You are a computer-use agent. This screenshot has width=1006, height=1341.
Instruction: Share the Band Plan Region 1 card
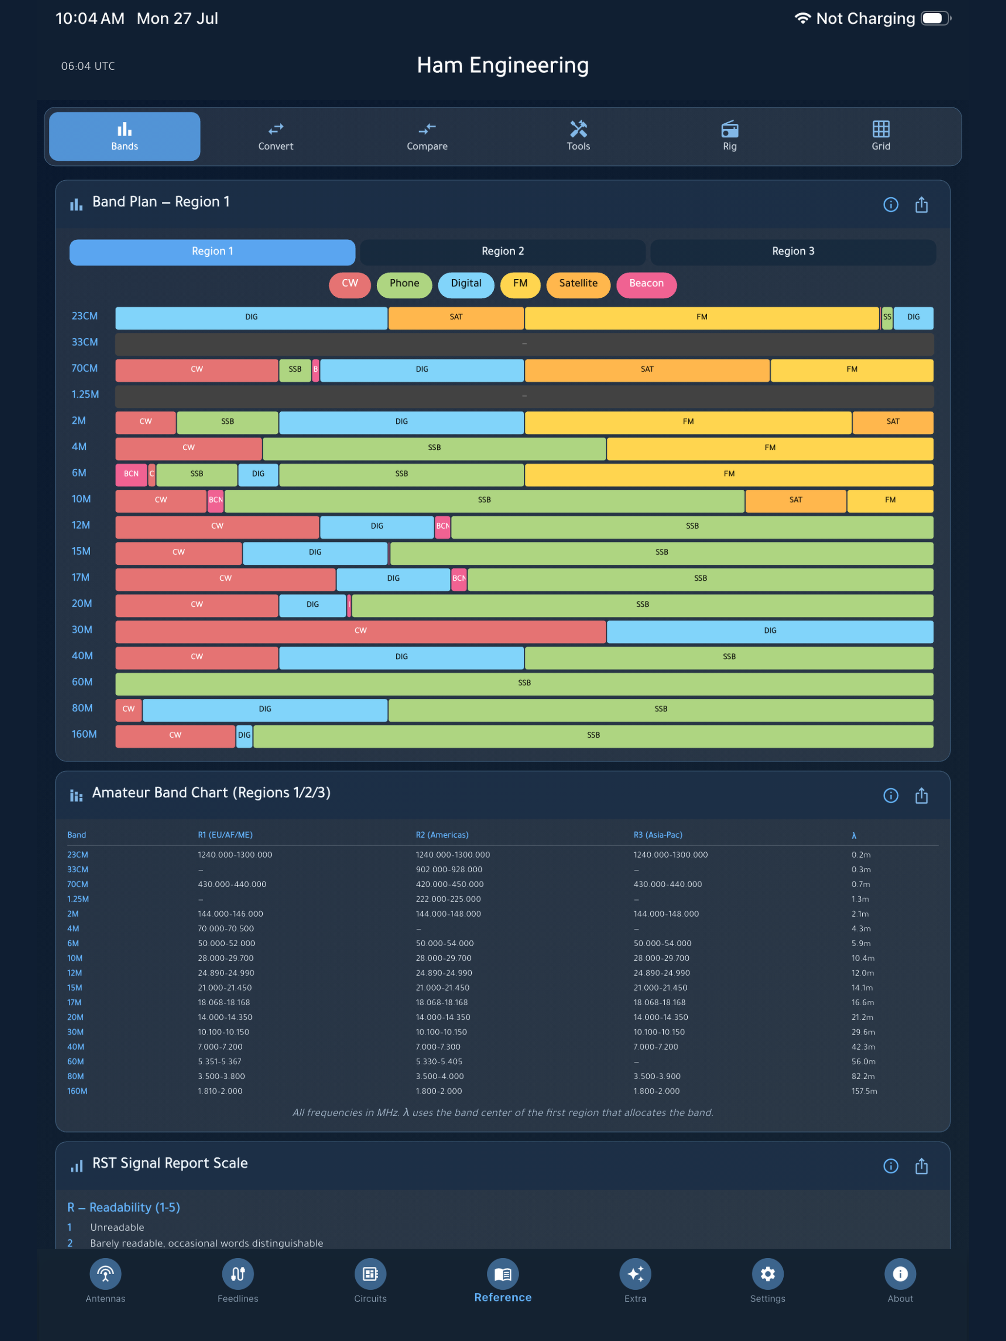click(921, 205)
